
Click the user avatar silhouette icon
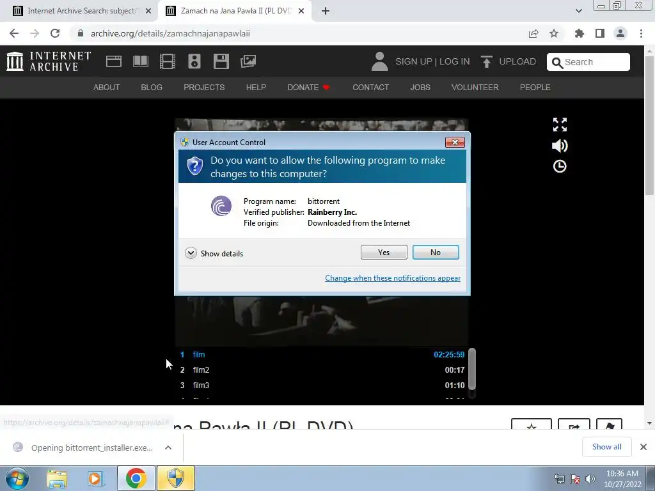point(379,61)
